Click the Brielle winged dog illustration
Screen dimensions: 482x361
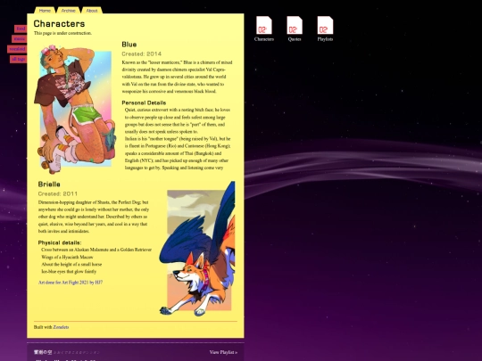tap(197, 249)
